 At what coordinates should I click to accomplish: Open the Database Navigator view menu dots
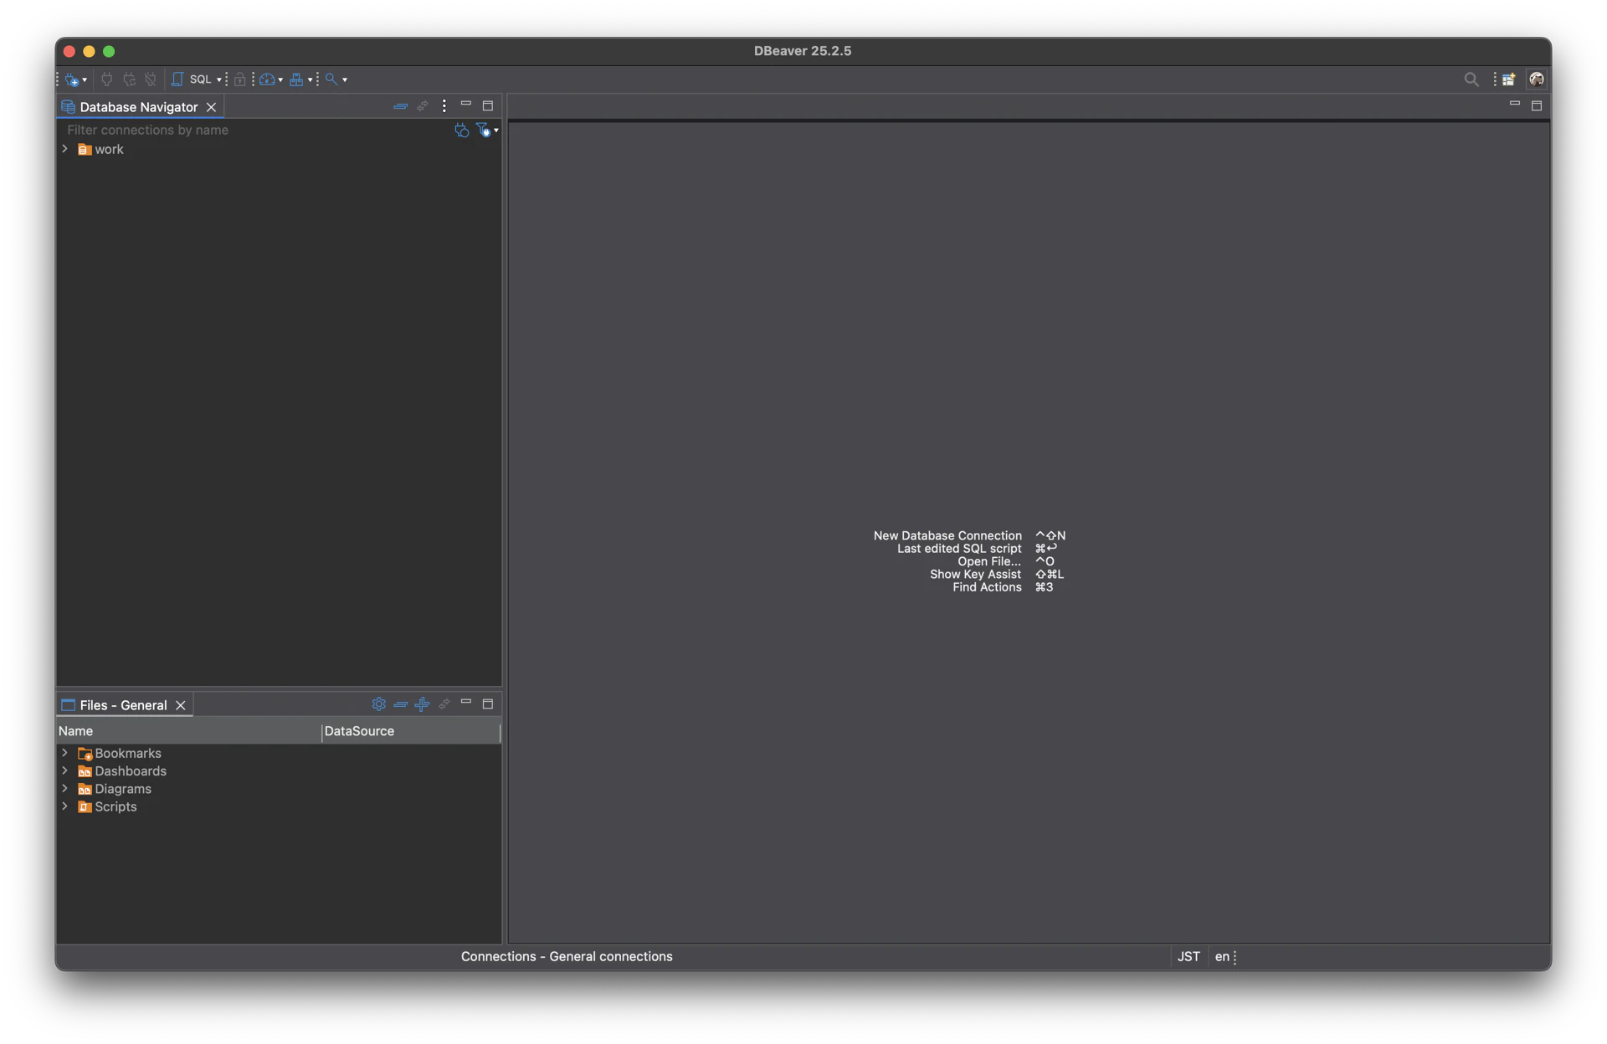coord(444,106)
